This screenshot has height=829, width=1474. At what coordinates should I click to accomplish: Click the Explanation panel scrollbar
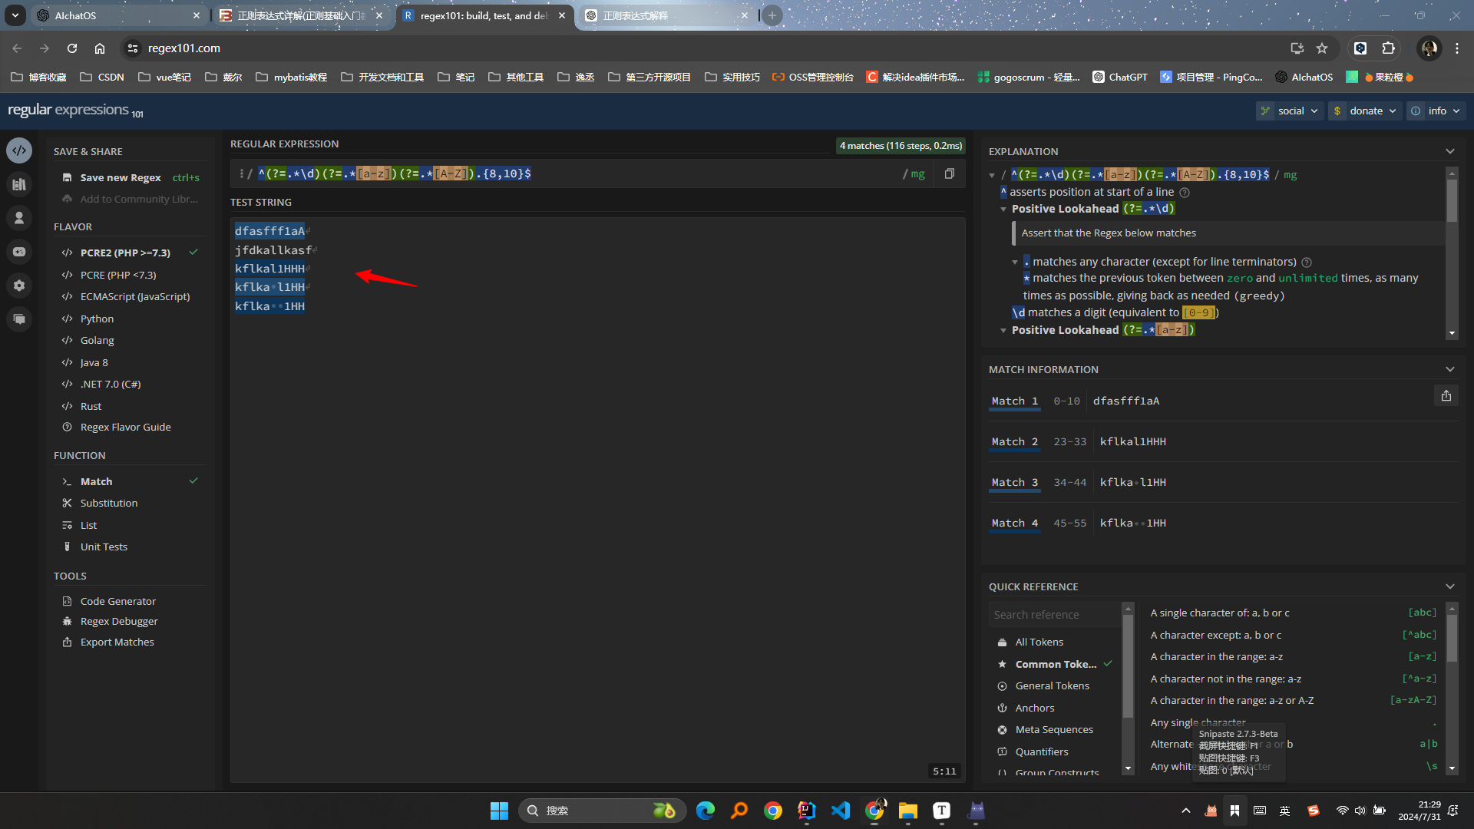(1451, 201)
